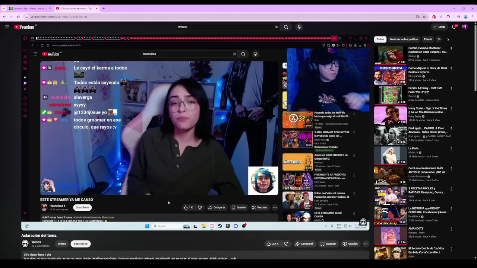Open options for the La Perla video
477x268 pixels.
(x=451, y=149)
